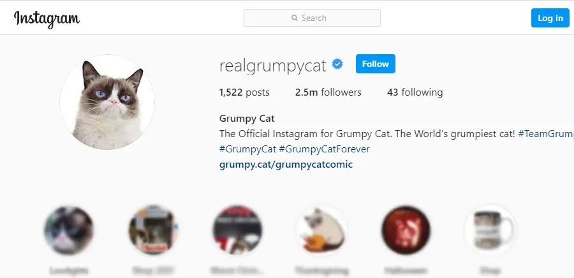
Task: Open the cartoon cat Thanksgiving highlight
Action: point(321,230)
